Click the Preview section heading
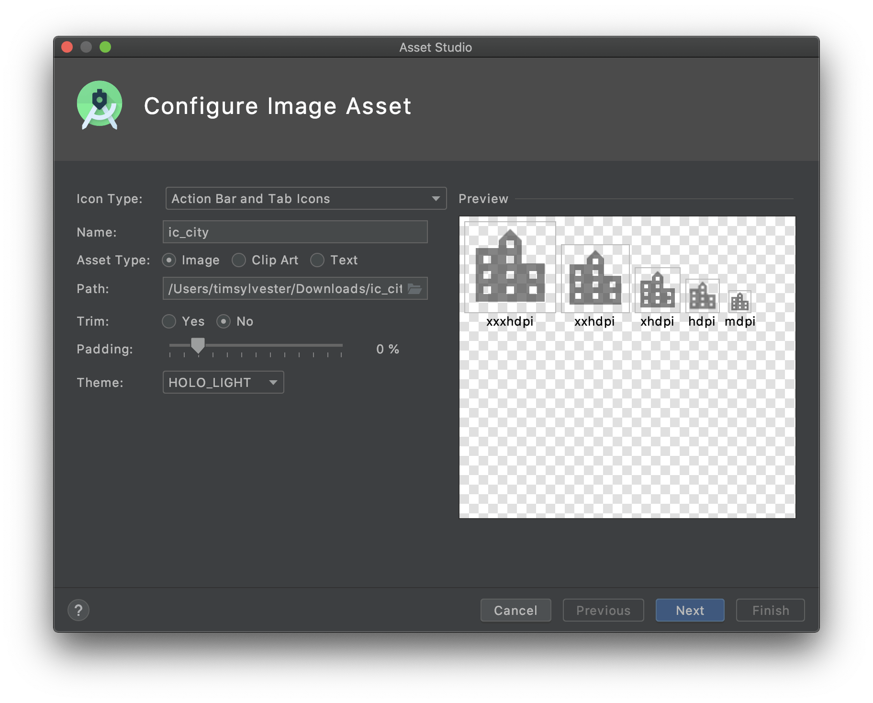The width and height of the screenshot is (873, 703). [x=483, y=199]
